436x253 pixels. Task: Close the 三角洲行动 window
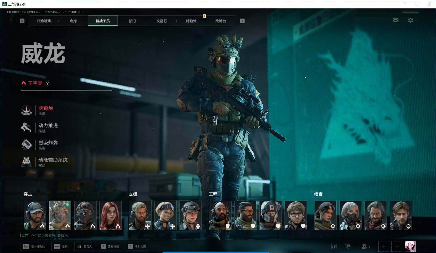coord(429,4)
